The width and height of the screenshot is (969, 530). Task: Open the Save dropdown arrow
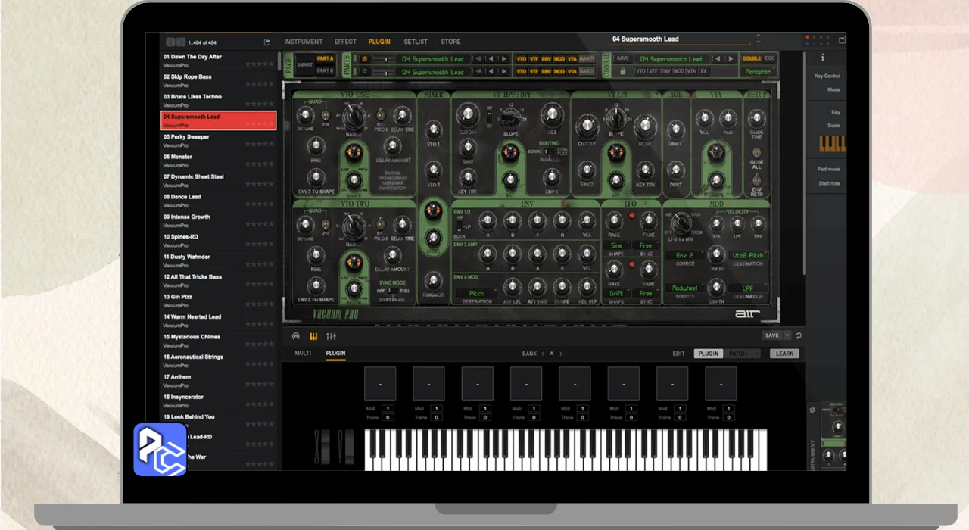pos(787,335)
